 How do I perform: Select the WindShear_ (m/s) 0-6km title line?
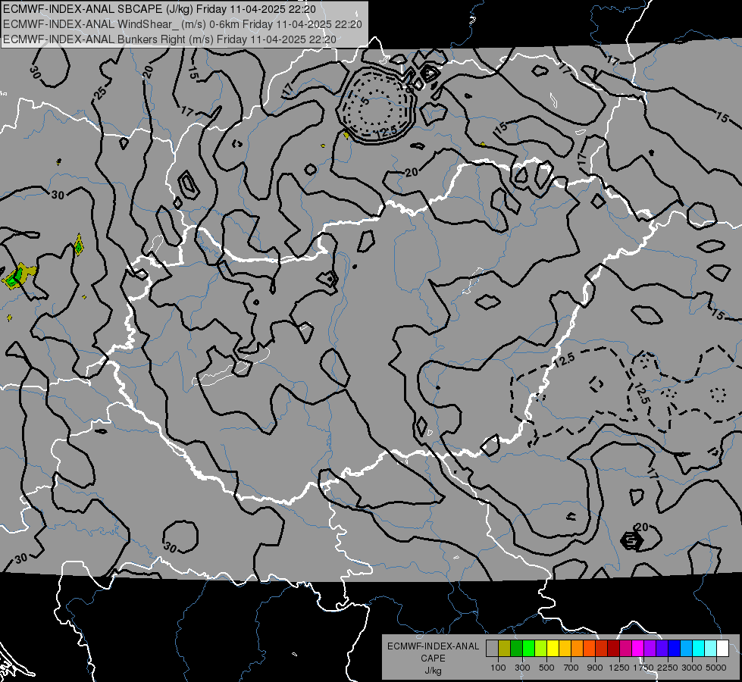point(182,24)
